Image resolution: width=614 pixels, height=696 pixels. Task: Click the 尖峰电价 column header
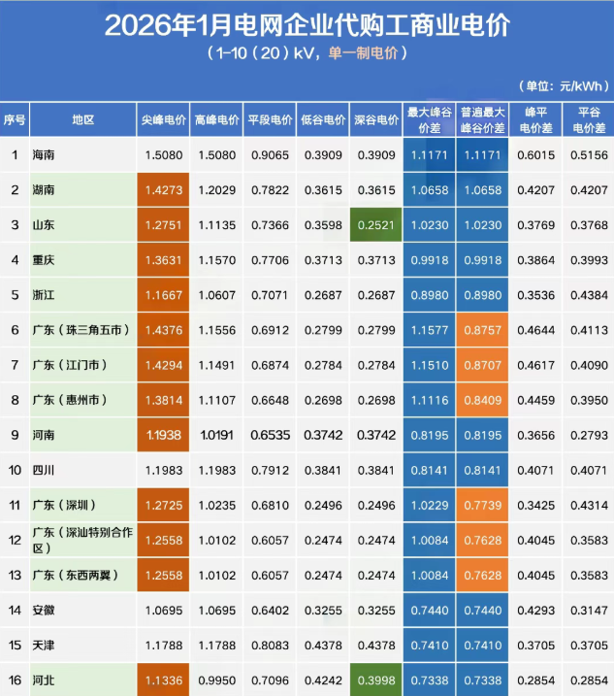tap(163, 119)
